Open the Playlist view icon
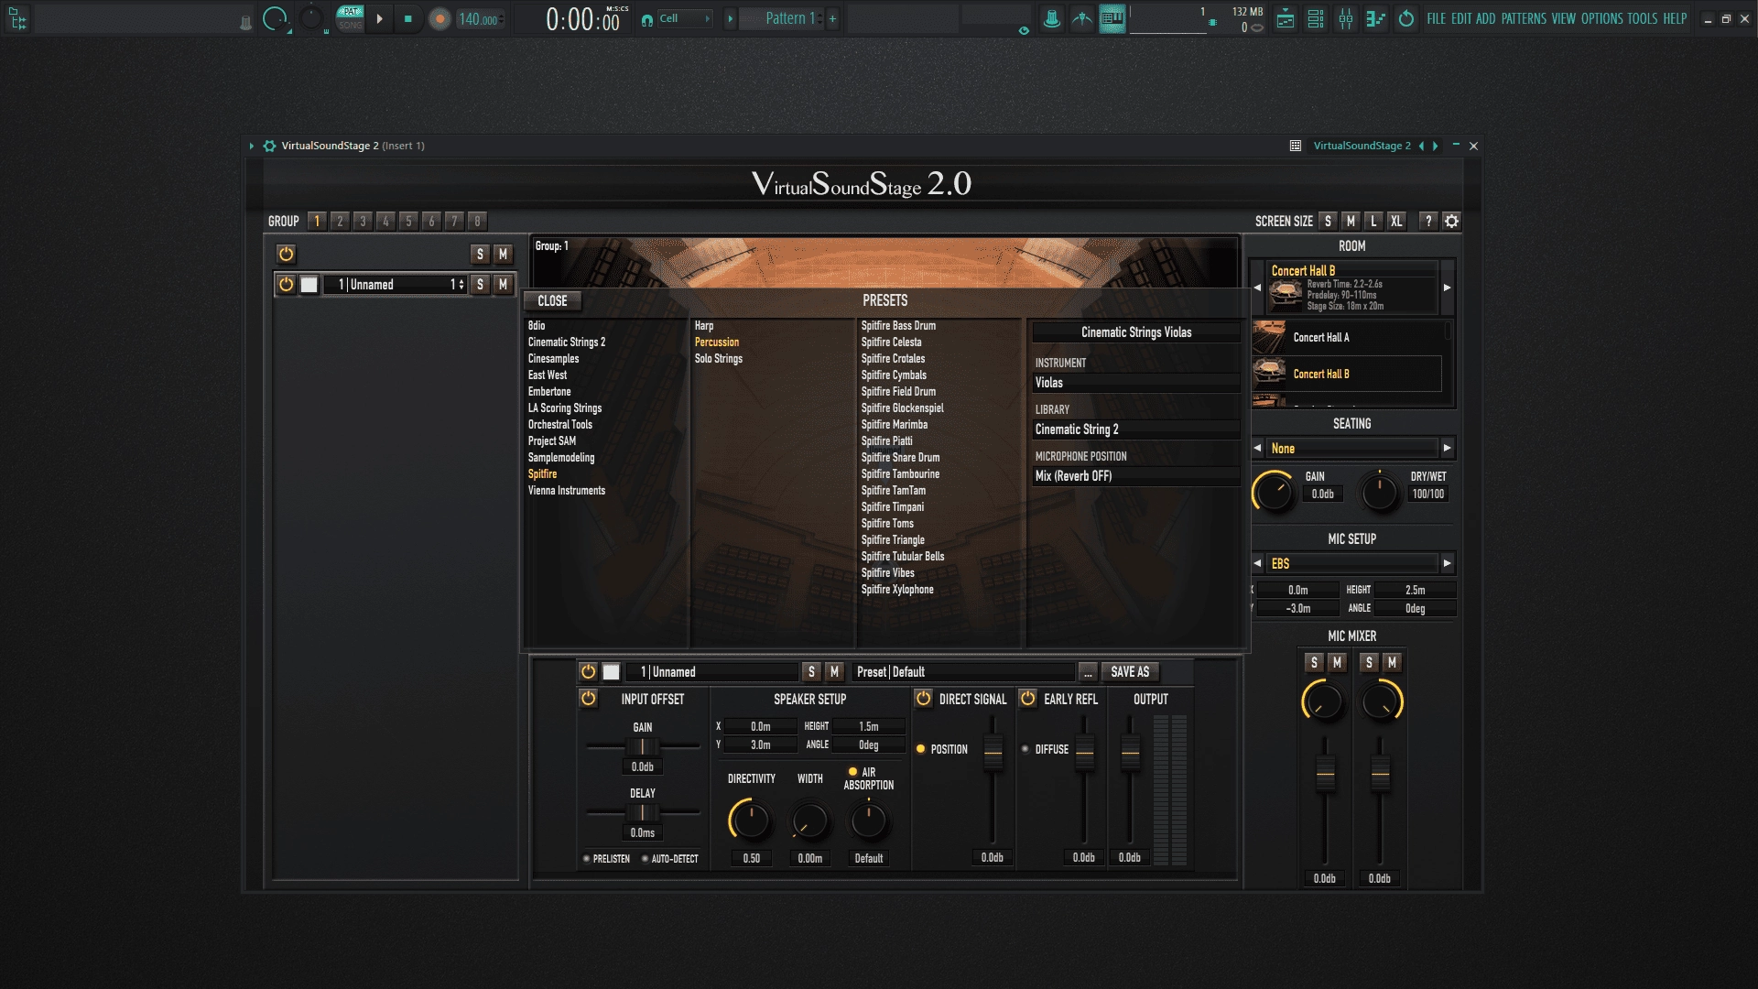The image size is (1758, 989). [1286, 18]
